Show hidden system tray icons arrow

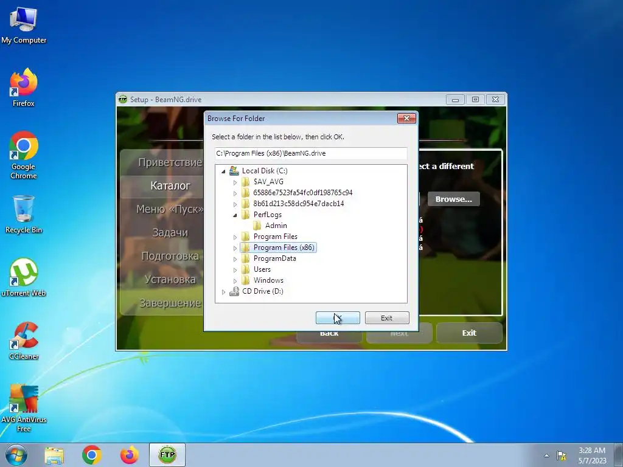[547, 455]
